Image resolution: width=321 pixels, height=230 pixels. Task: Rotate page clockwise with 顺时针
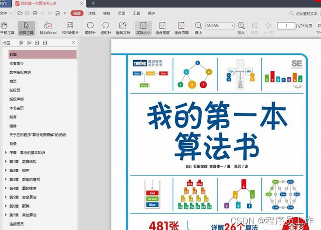click(90, 28)
